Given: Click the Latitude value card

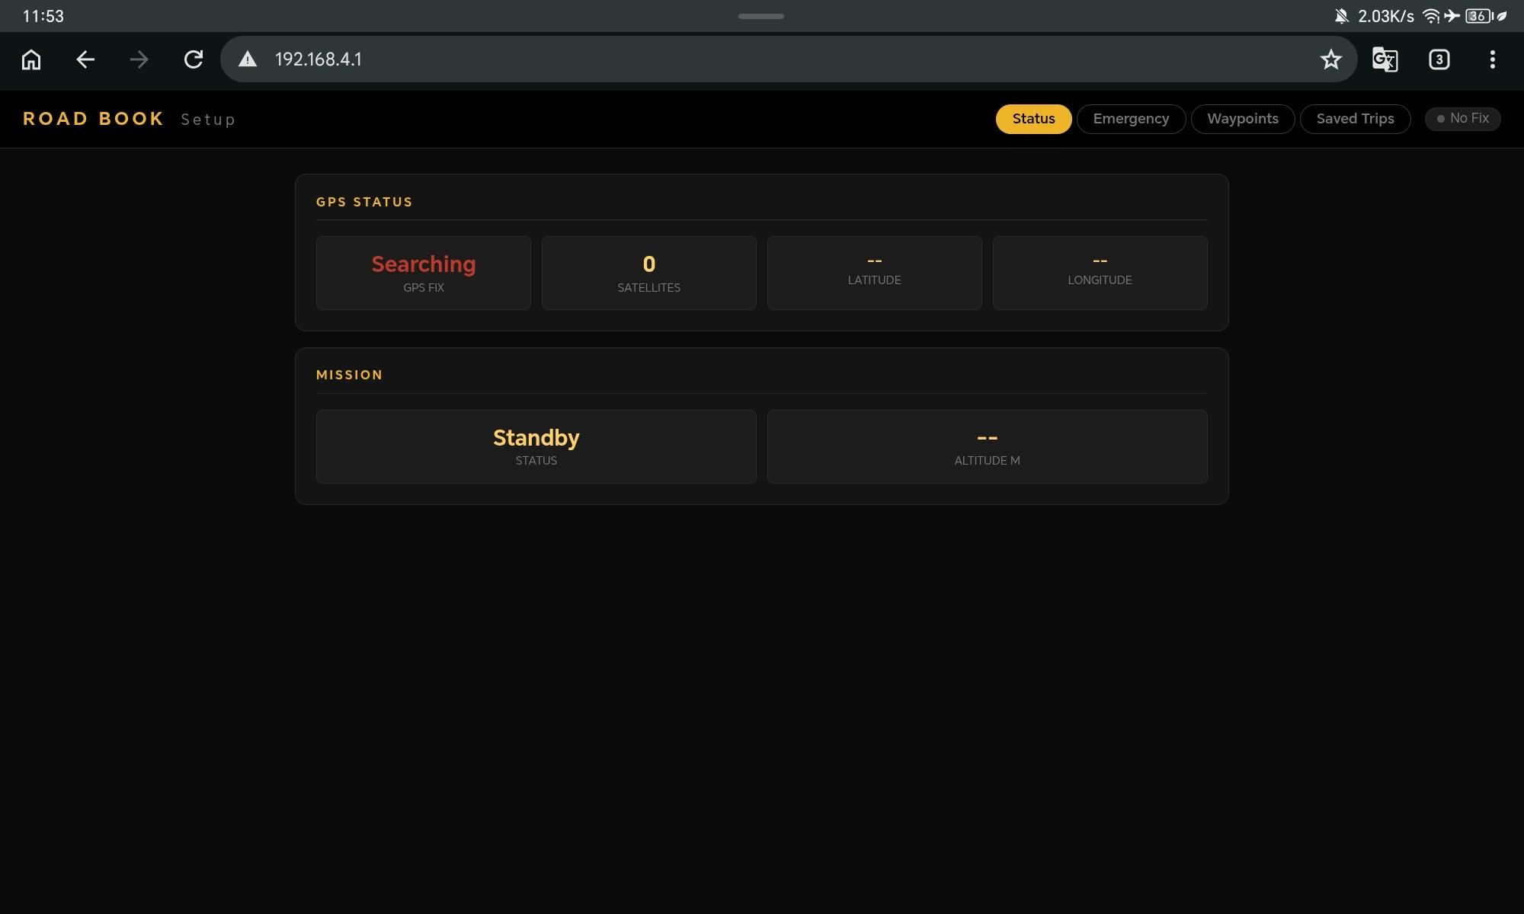Looking at the screenshot, I should coord(875,273).
